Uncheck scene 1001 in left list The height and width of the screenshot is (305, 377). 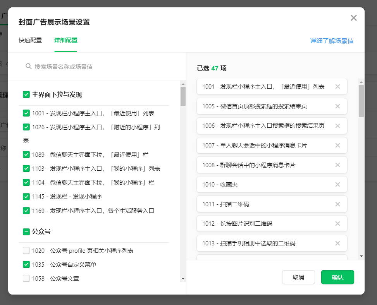click(x=26, y=113)
